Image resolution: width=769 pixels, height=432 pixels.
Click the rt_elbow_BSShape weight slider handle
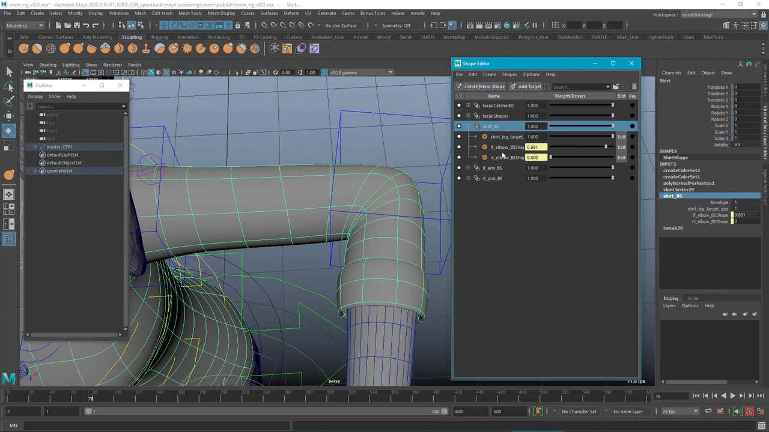point(550,157)
